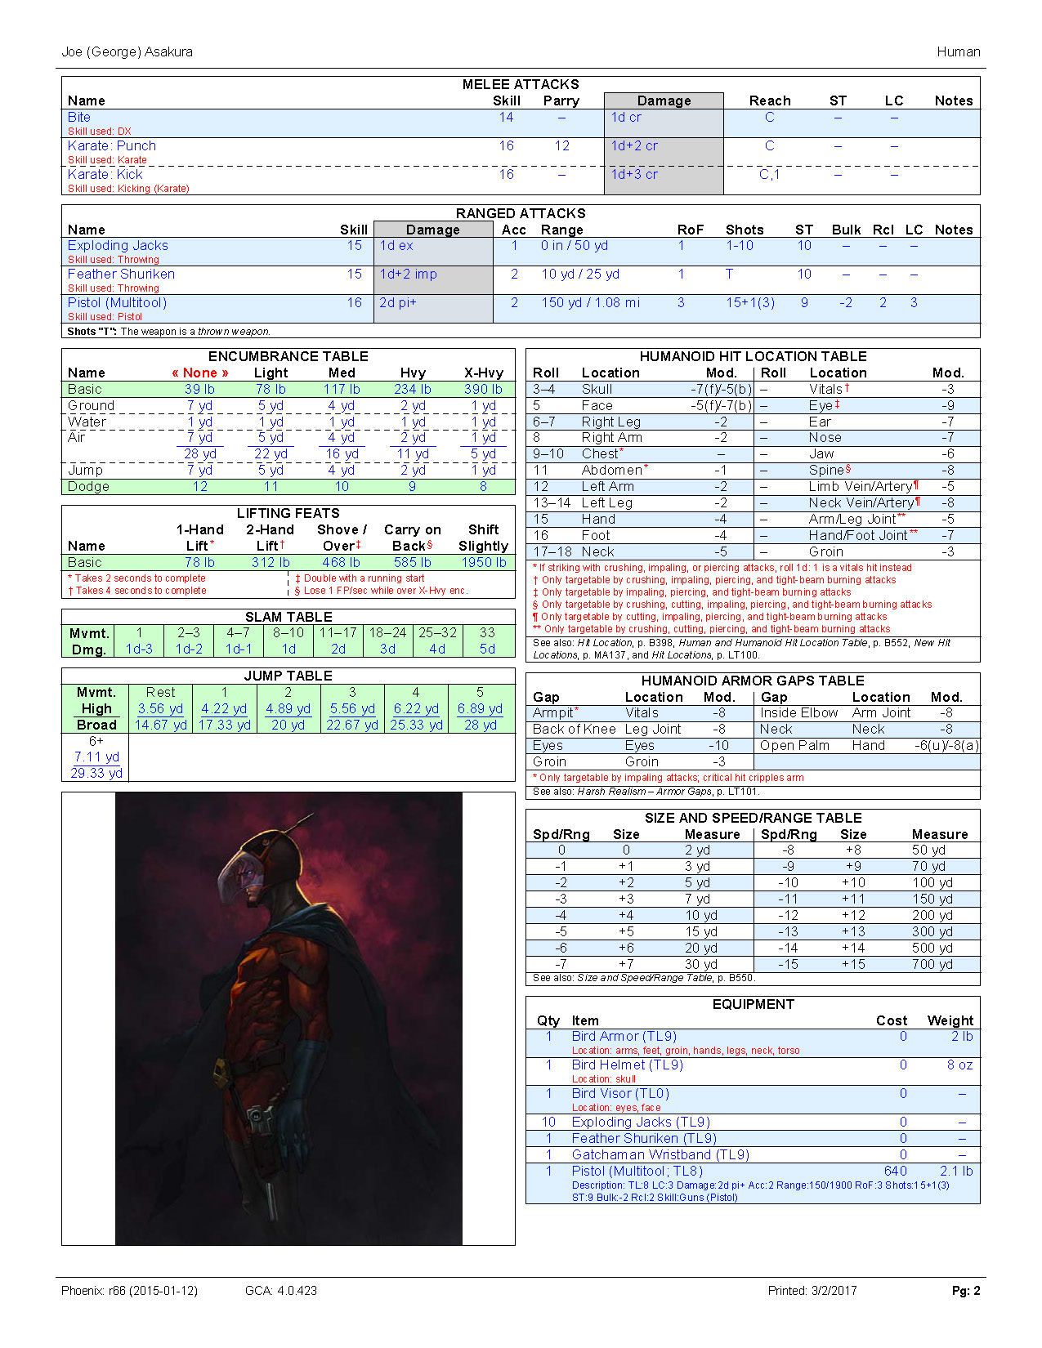The height and width of the screenshot is (1348, 1042).
Task: Click the "2d pi+" pistol damage value
Action: point(398,303)
